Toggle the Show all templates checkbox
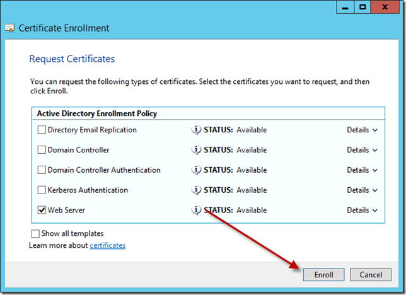Image resolution: width=406 pixels, height=295 pixels. coord(35,234)
